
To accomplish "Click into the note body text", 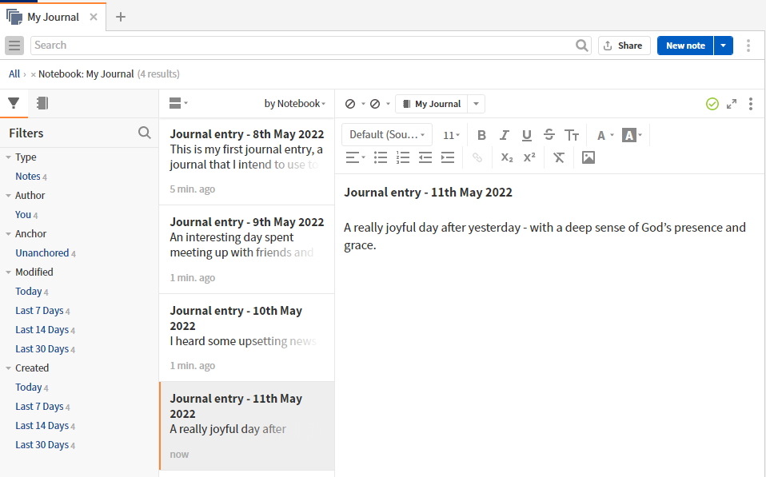I will point(545,236).
